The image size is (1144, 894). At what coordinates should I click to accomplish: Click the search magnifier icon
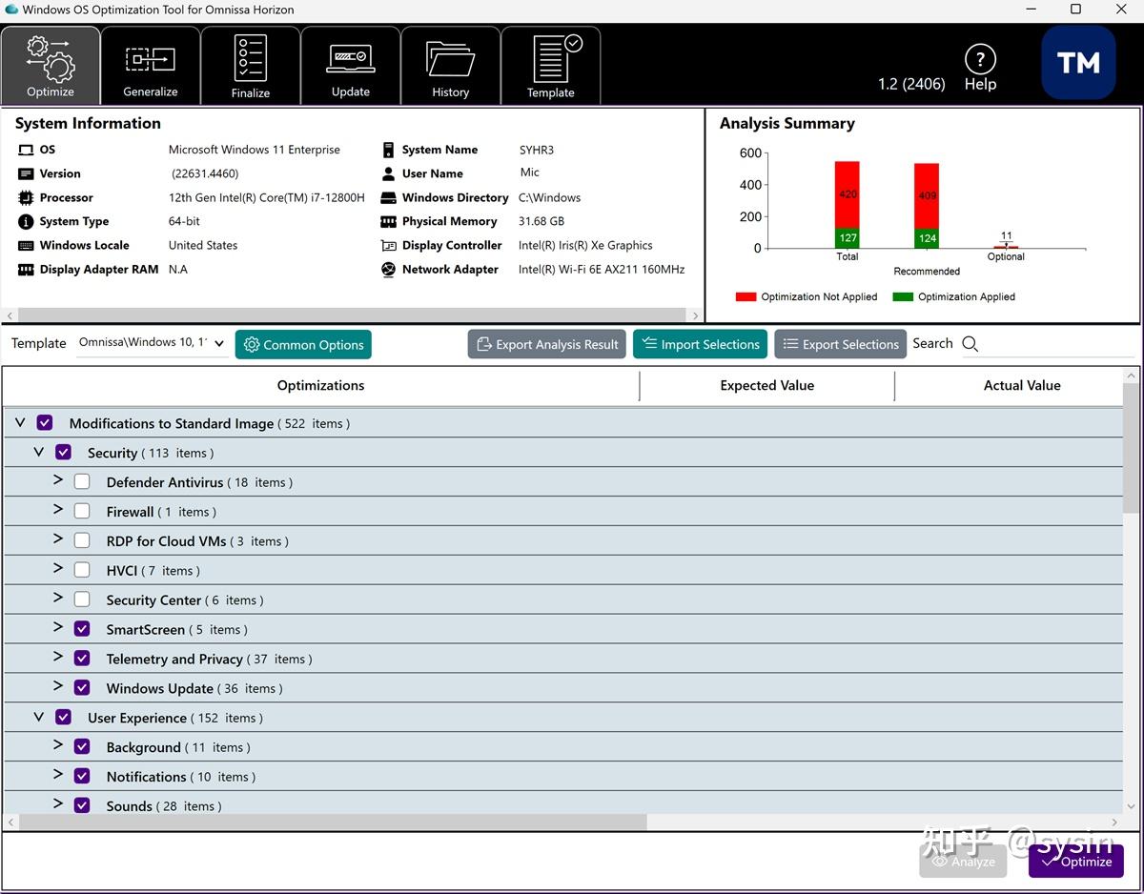point(970,344)
